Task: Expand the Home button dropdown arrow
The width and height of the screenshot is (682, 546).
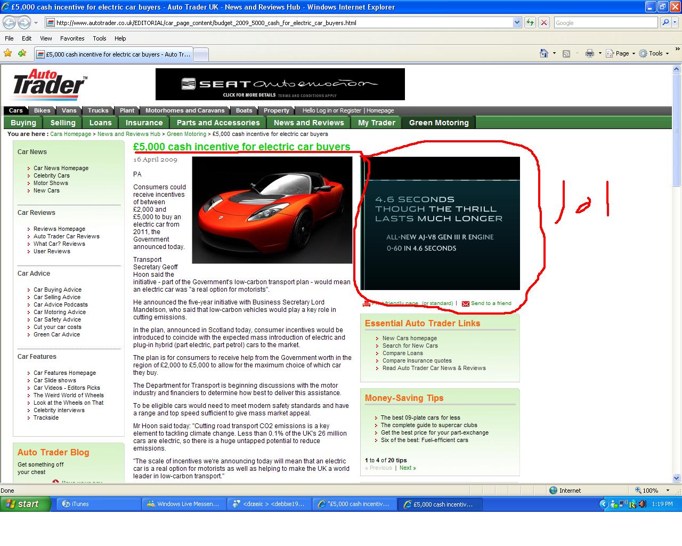Action: 554,53
